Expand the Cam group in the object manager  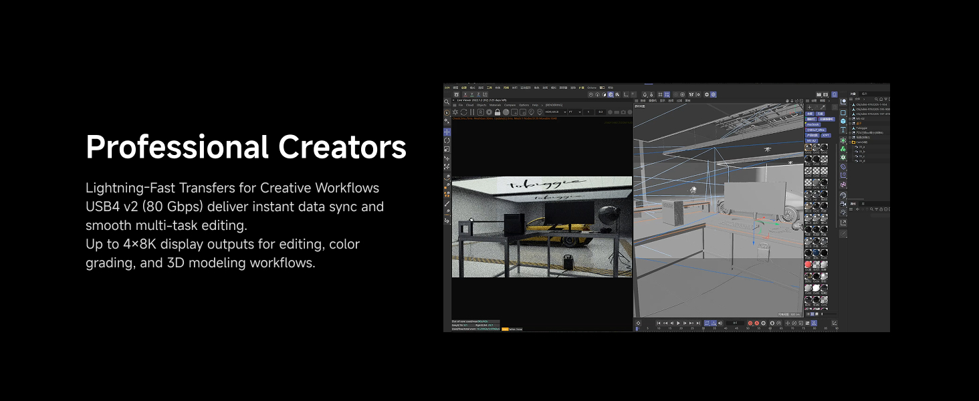click(x=850, y=142)
